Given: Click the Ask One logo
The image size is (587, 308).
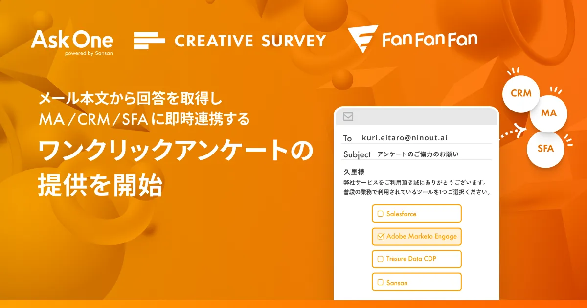Looking at the screenshot, I should tap(71, 40).
